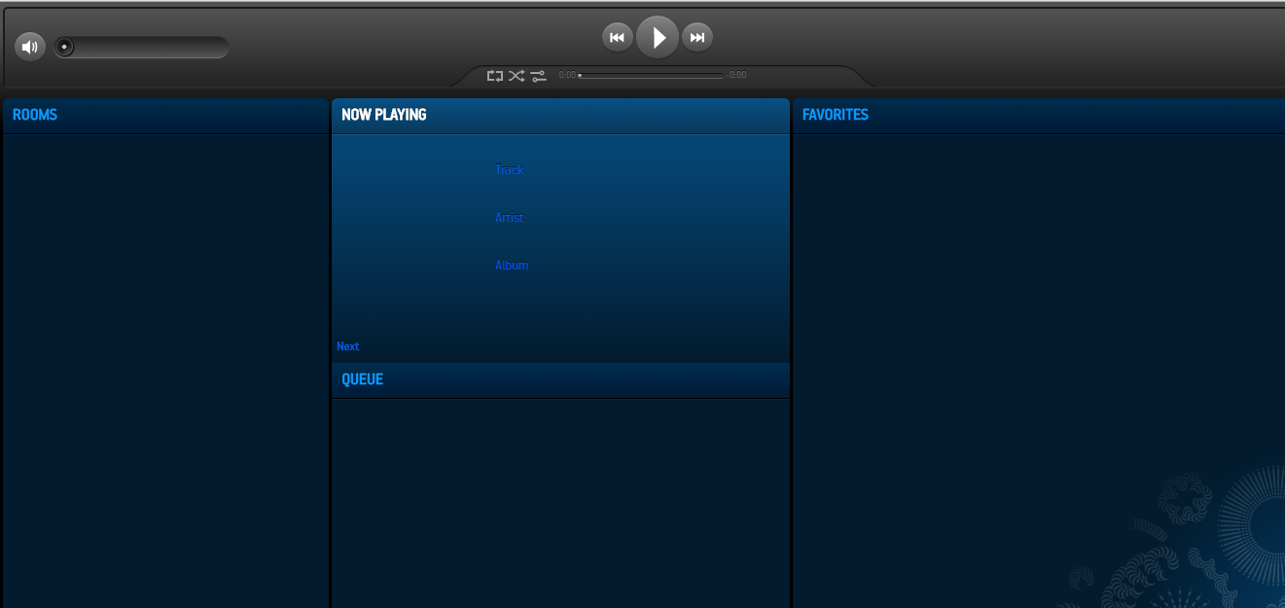1285x608 pixels.
Task: Click the Album label
Action: point(512,266)
